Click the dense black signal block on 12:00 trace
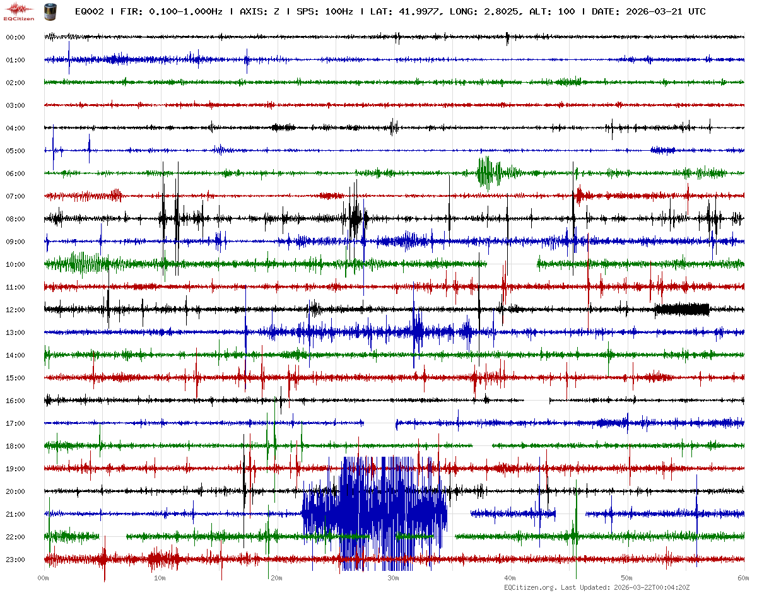Viewport: 757px width, 593px height. (682, 309)
